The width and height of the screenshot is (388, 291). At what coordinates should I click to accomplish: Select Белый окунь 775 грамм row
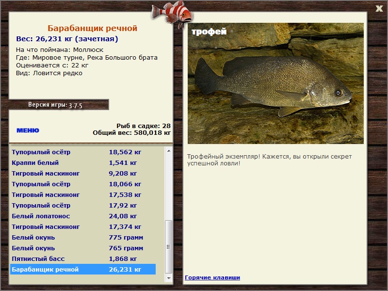point(83,237)
